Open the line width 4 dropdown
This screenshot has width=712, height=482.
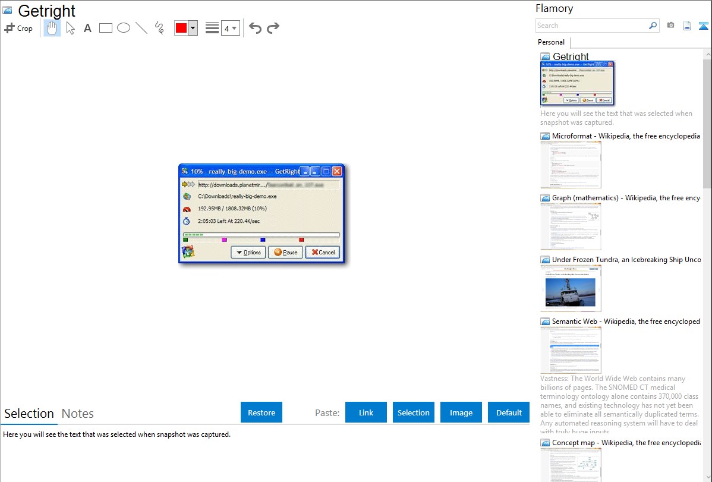pyautogui.click(x=231, y=28)
